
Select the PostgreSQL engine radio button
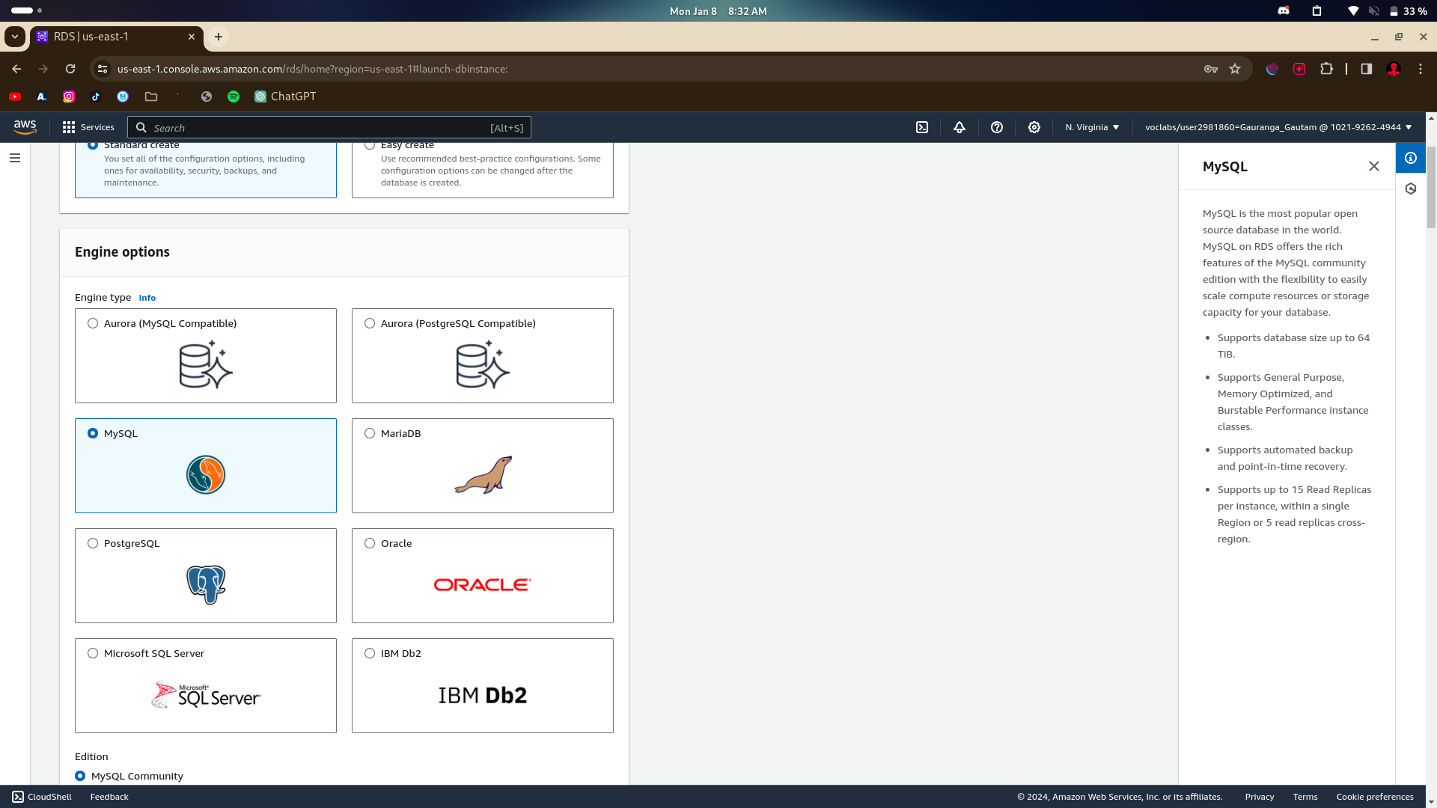[x=93, y=543]
